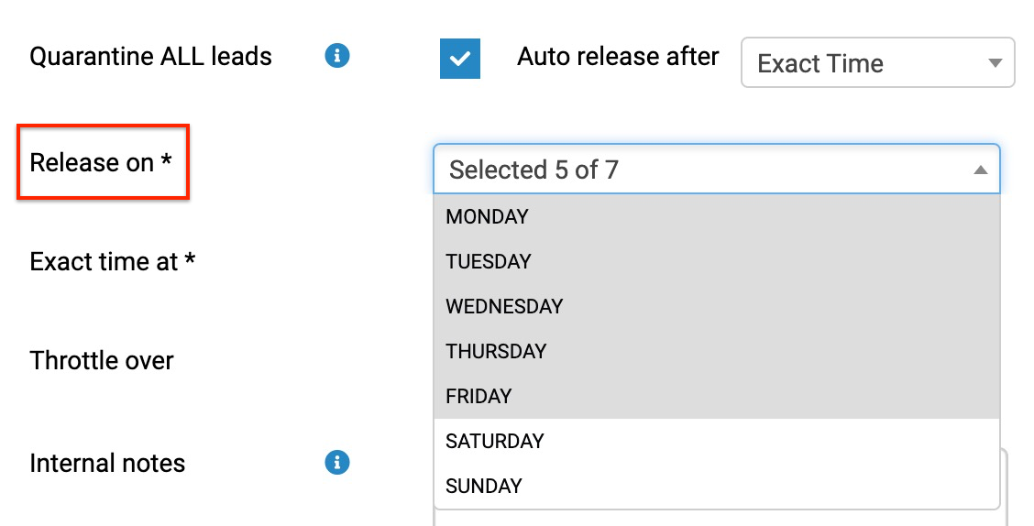Select SATURDAY as a release day

point(717,440)
